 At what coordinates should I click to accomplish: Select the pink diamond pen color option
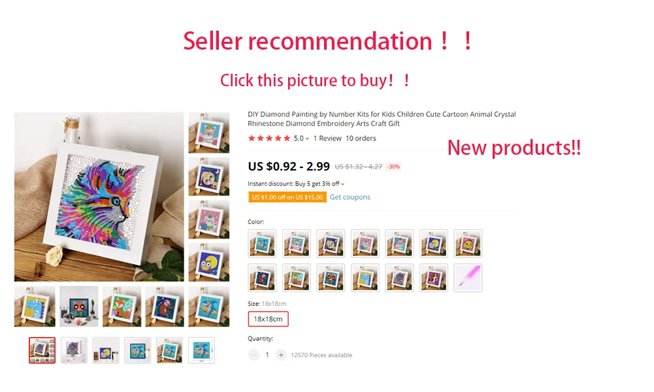coord(468,278)
